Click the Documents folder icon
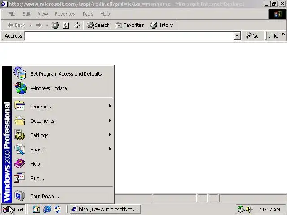 pos(20,120)
